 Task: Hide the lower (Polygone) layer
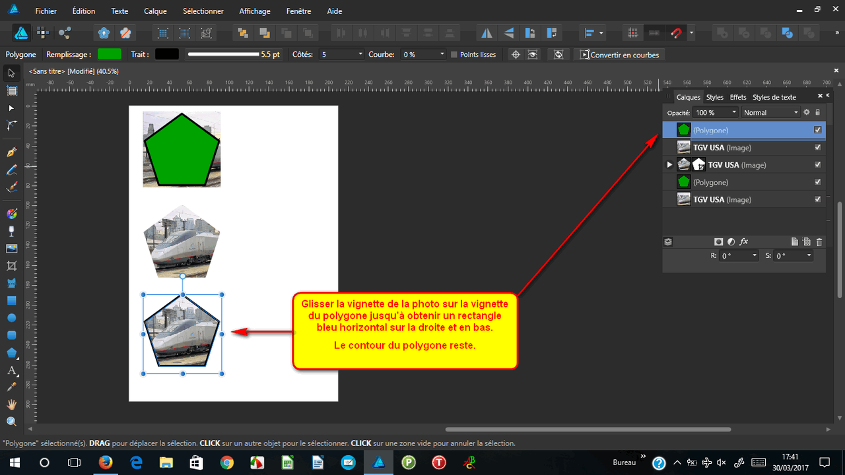point(818,182)
